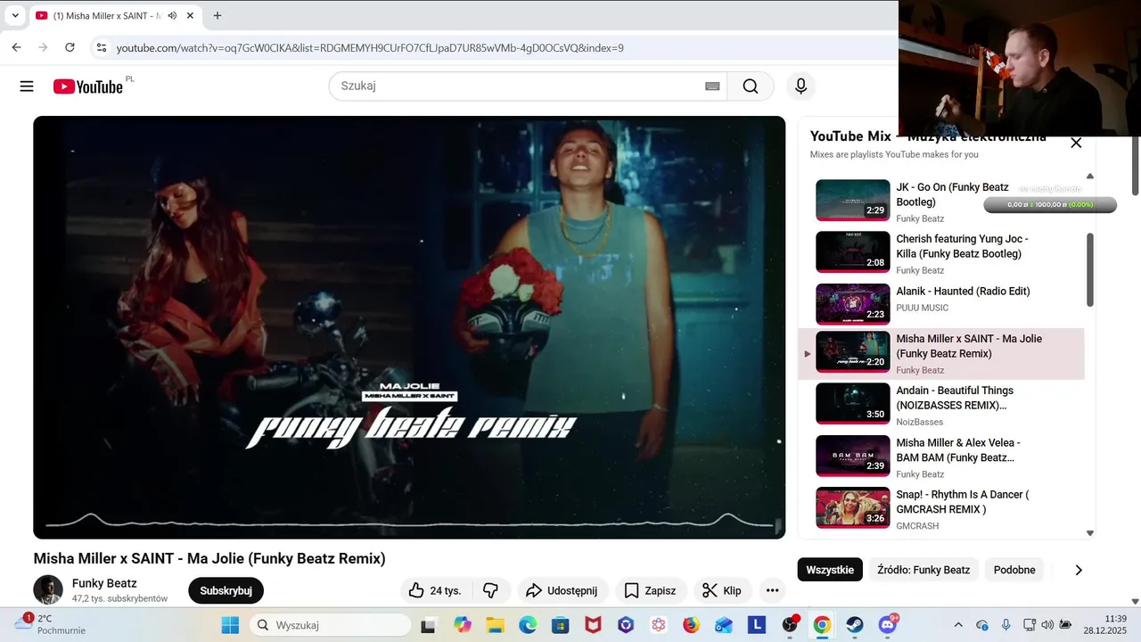
Task: Open Funky Beatz channel avatar
Action: tap(48, 589)
